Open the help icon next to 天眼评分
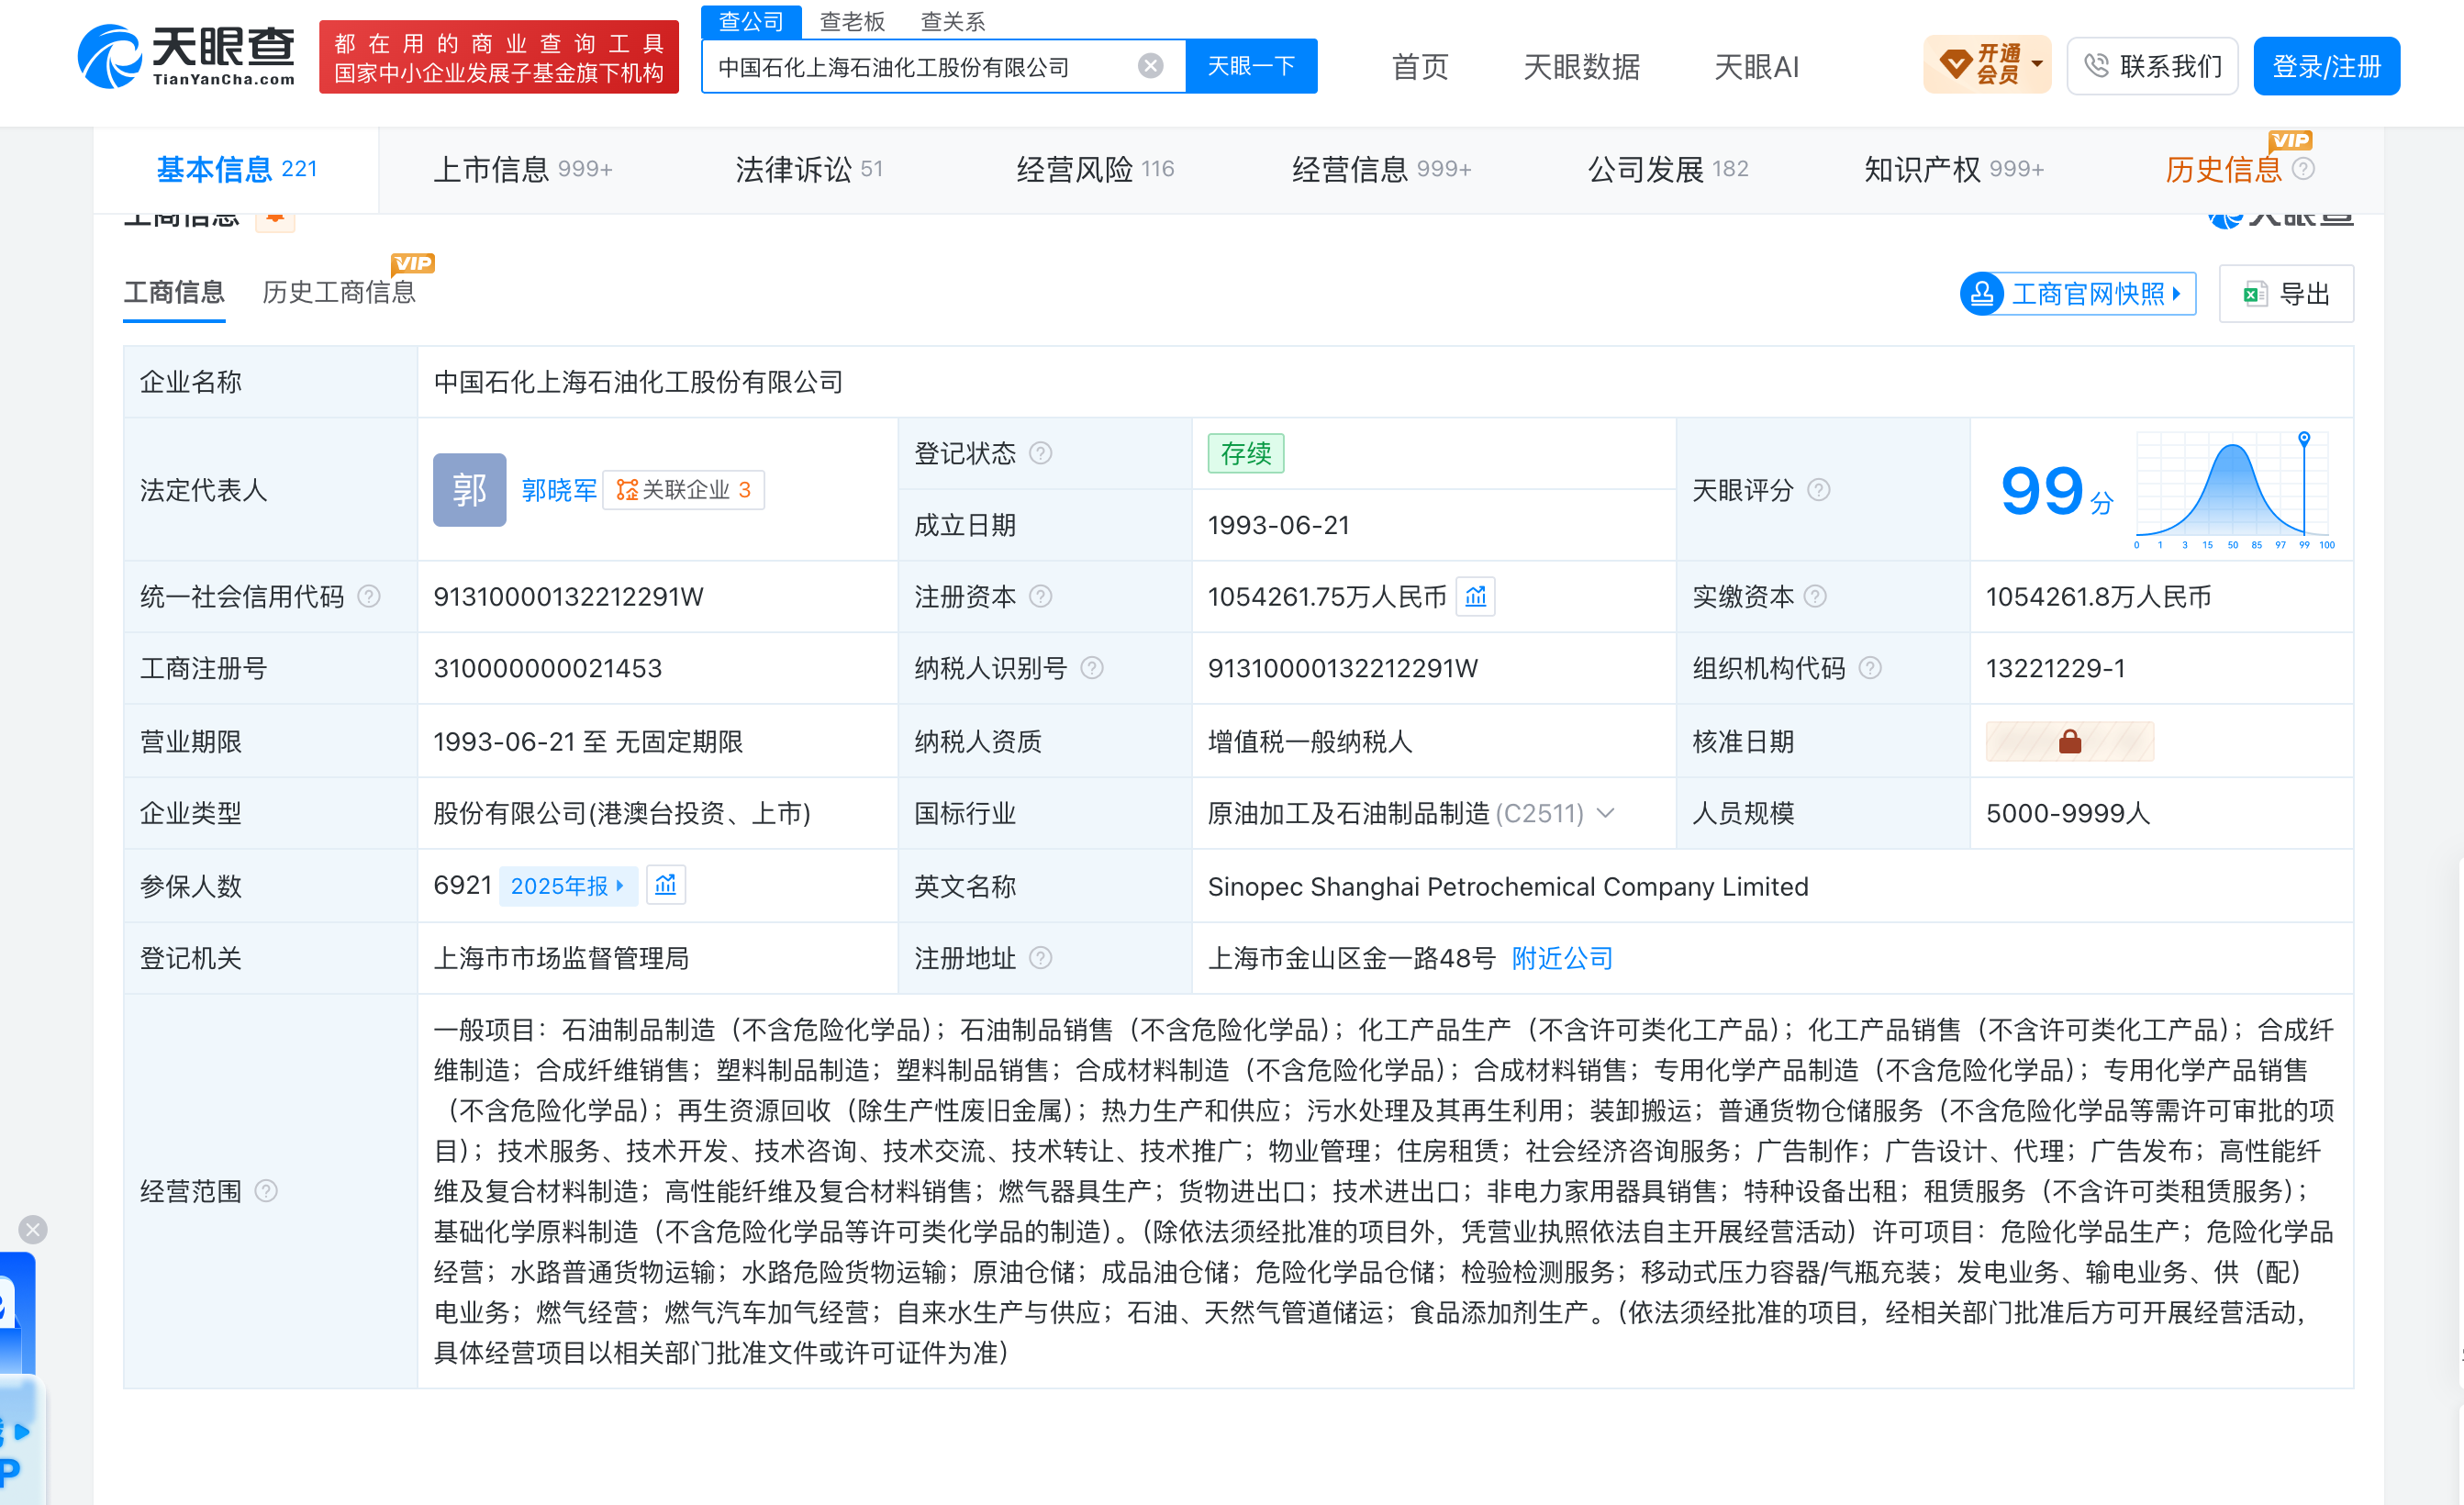This screenshot has width=2464, height=1505. tap(1819, 489)
